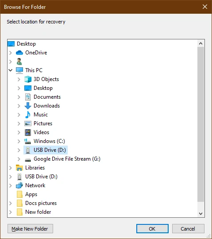The width and height of the screenshot is (212, 239).
Task: Select the 3D Objects cube icon
Action: [x=28, y=79]
